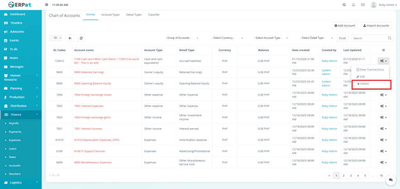Image resolution: width=400 pixels, height=189 pixels.
Task: Click the search magnifier icon in header
Action: 344,5
